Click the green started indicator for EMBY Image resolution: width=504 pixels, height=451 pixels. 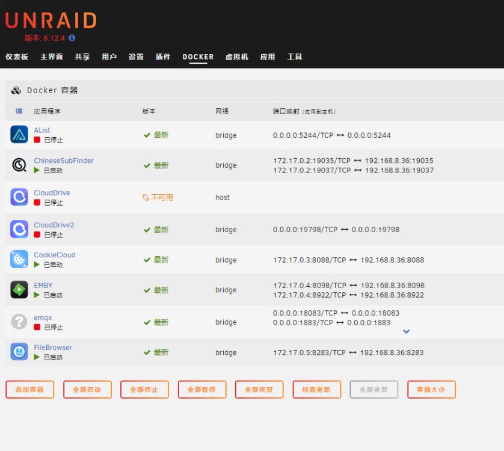click(37, 295)
